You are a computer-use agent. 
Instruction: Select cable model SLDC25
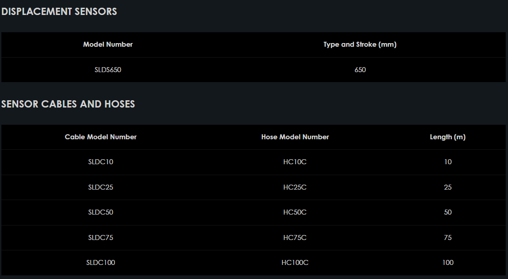click(x=100, y=187)
